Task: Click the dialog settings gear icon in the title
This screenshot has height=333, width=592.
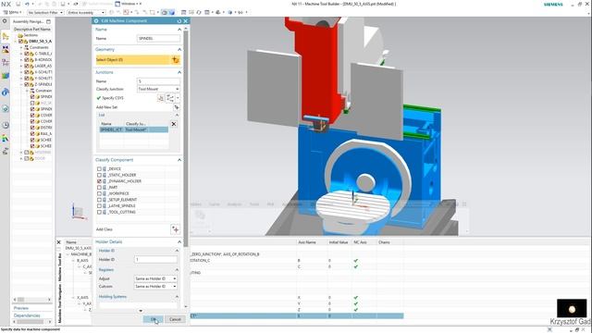Action: point(96,21)
